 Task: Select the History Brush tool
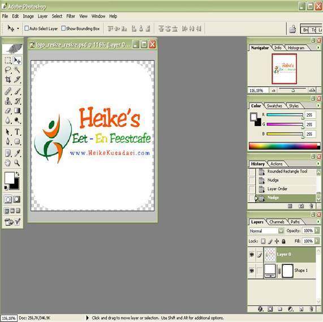coord(18,101)
